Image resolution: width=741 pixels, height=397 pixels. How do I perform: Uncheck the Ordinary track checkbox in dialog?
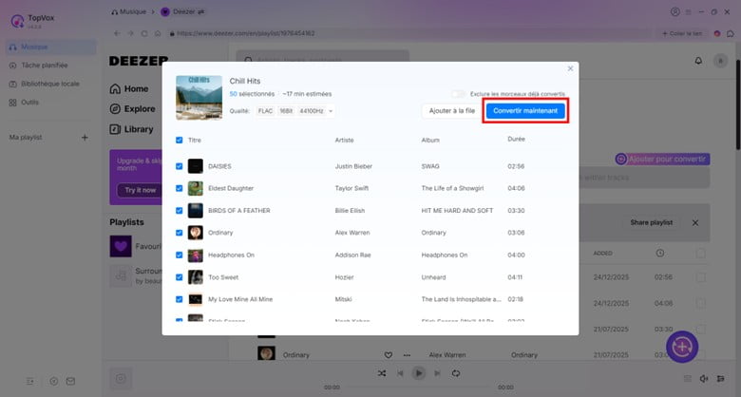point(180,233)
